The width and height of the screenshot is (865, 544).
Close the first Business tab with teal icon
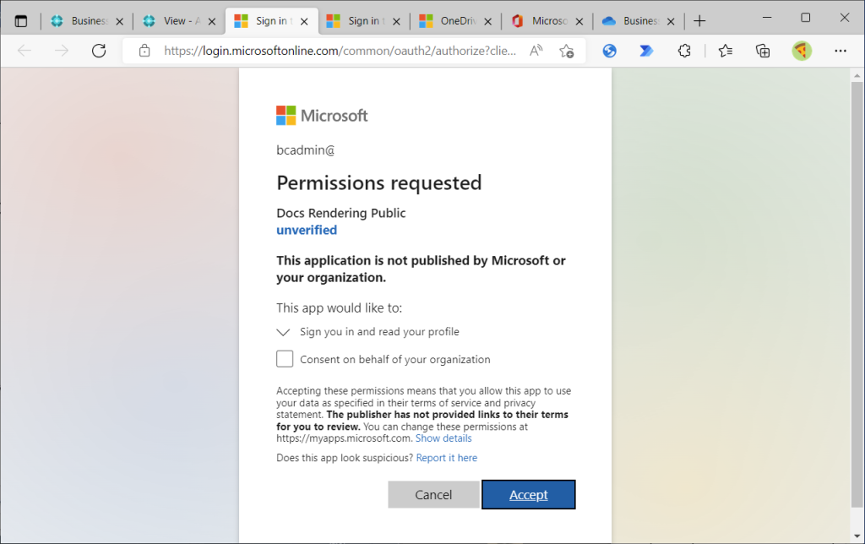(120, 22)
